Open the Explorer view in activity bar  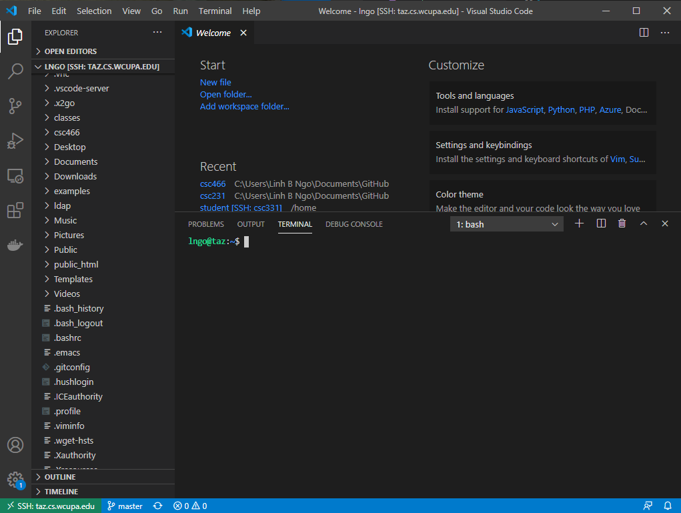click(x=15, y=37)
